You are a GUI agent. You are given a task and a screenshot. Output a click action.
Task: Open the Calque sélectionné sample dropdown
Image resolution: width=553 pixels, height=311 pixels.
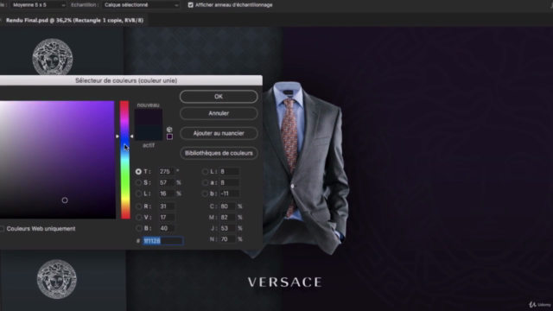141,5
